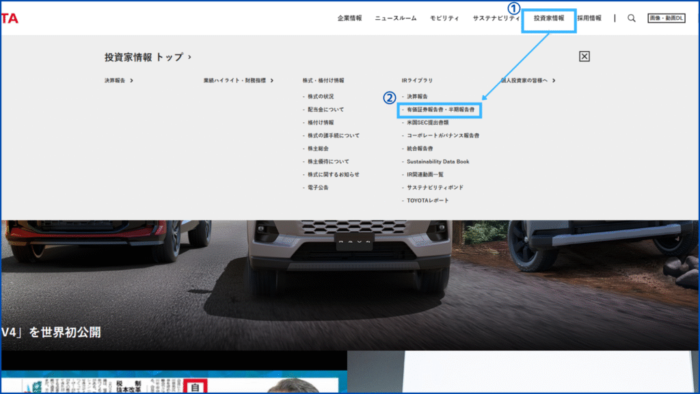
Task: Open 株式の諸手続について link
Action: click(x=334, y=135)
